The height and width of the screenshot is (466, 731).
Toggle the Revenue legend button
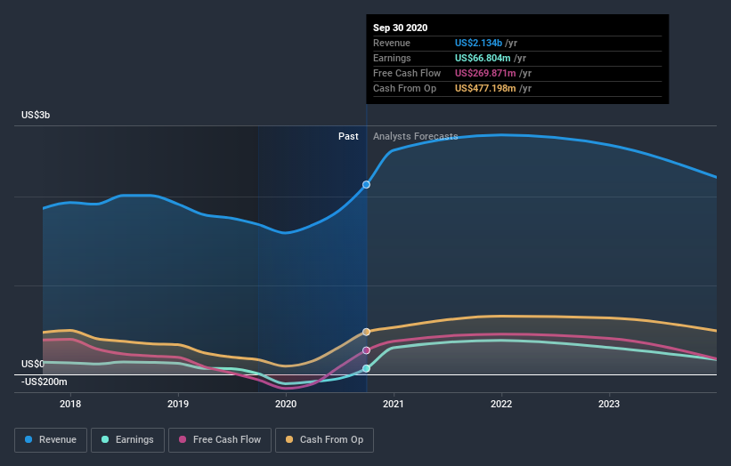(x=51, y=440)
